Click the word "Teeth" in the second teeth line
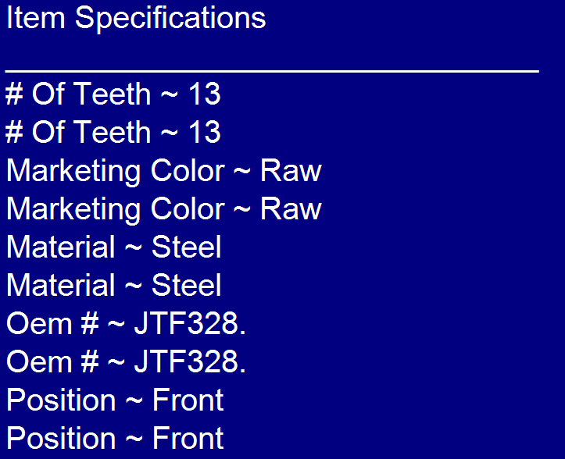The height and width of the screenshot is (459, 565). [116, 133]
